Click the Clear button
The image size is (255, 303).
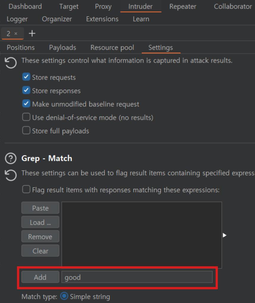(x=40, y=251)
